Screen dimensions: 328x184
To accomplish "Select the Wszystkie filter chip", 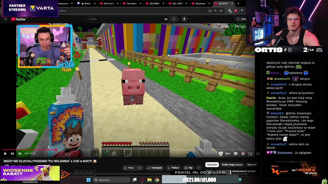I will pyautogui.click(x=212, y=165).
